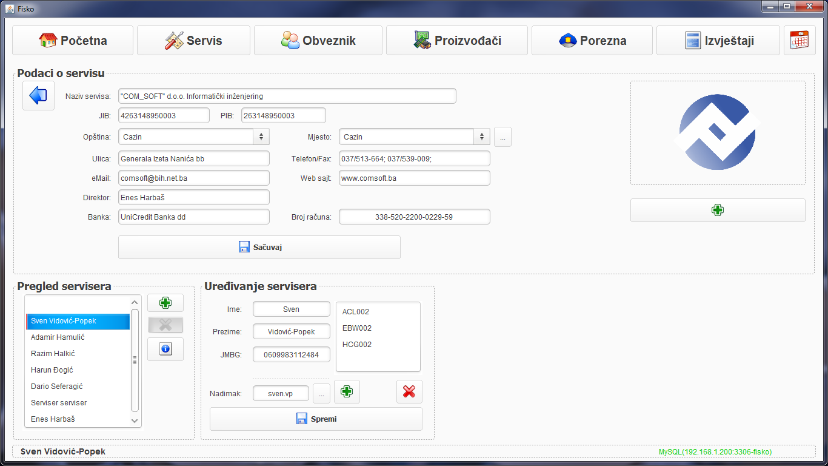This screenshot has height=466, width=828.
Task: Edit the Ulica address field
Action: [x=194, y=158]
